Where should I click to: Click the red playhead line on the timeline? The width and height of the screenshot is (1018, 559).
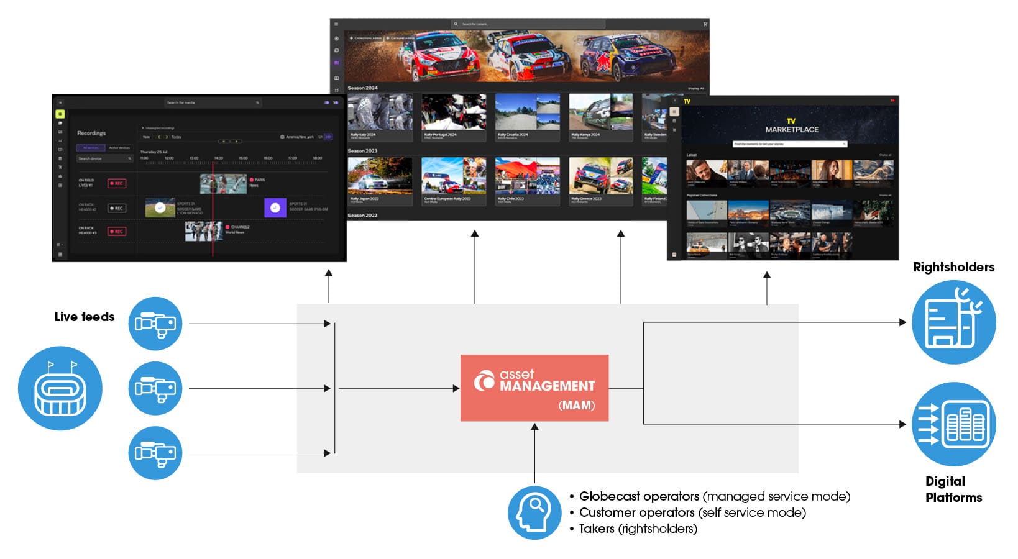[213, 209]
